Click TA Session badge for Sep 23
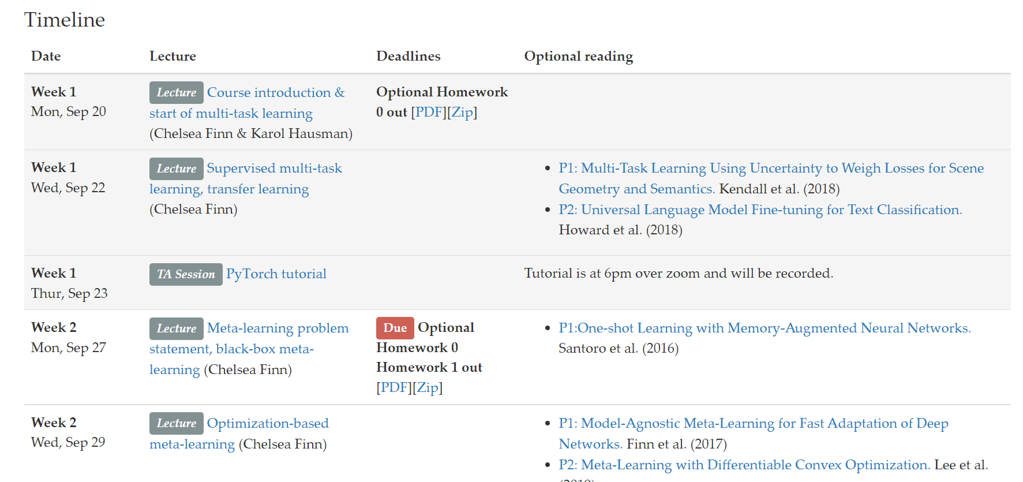The image size is (1023, 482). (x=186, y=274)
